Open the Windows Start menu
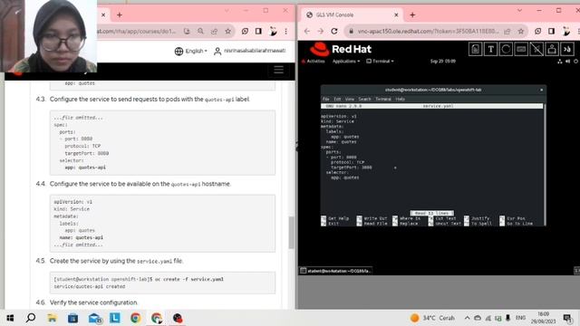 click(10, 318)
